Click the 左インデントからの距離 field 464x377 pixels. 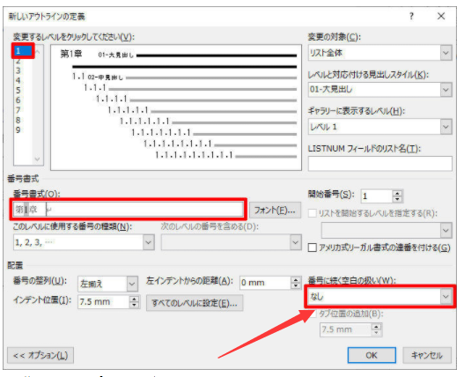(265, 283)
